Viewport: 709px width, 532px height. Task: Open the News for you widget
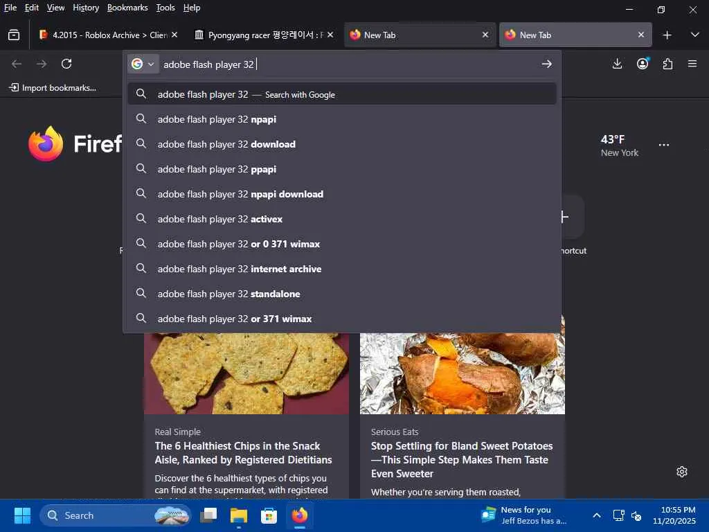pos(524,515)
